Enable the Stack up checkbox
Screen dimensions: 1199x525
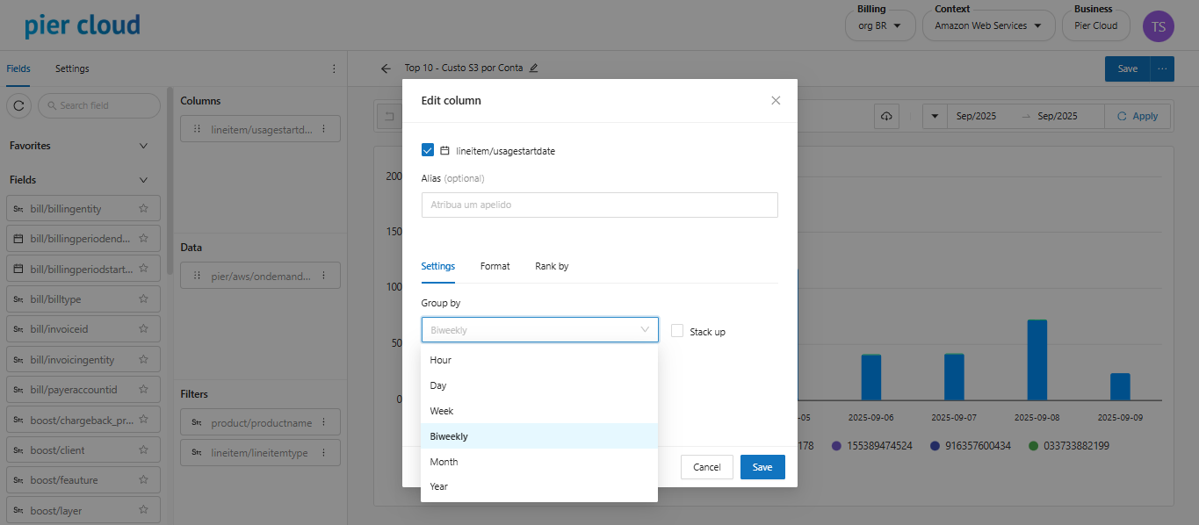click(677, 331)
